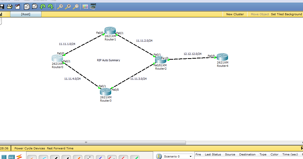Select the Copy toolbar icon

pyautogui.click(x=27, y=7)
